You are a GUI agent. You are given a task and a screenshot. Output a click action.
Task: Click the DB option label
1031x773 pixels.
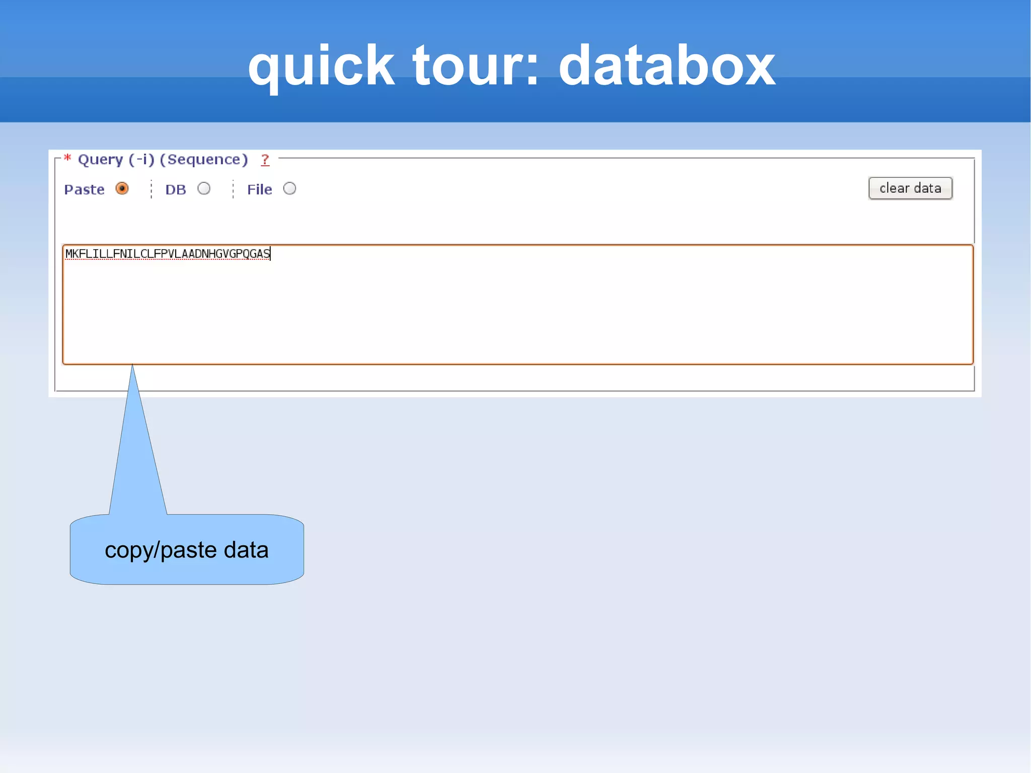coord(176,189)
